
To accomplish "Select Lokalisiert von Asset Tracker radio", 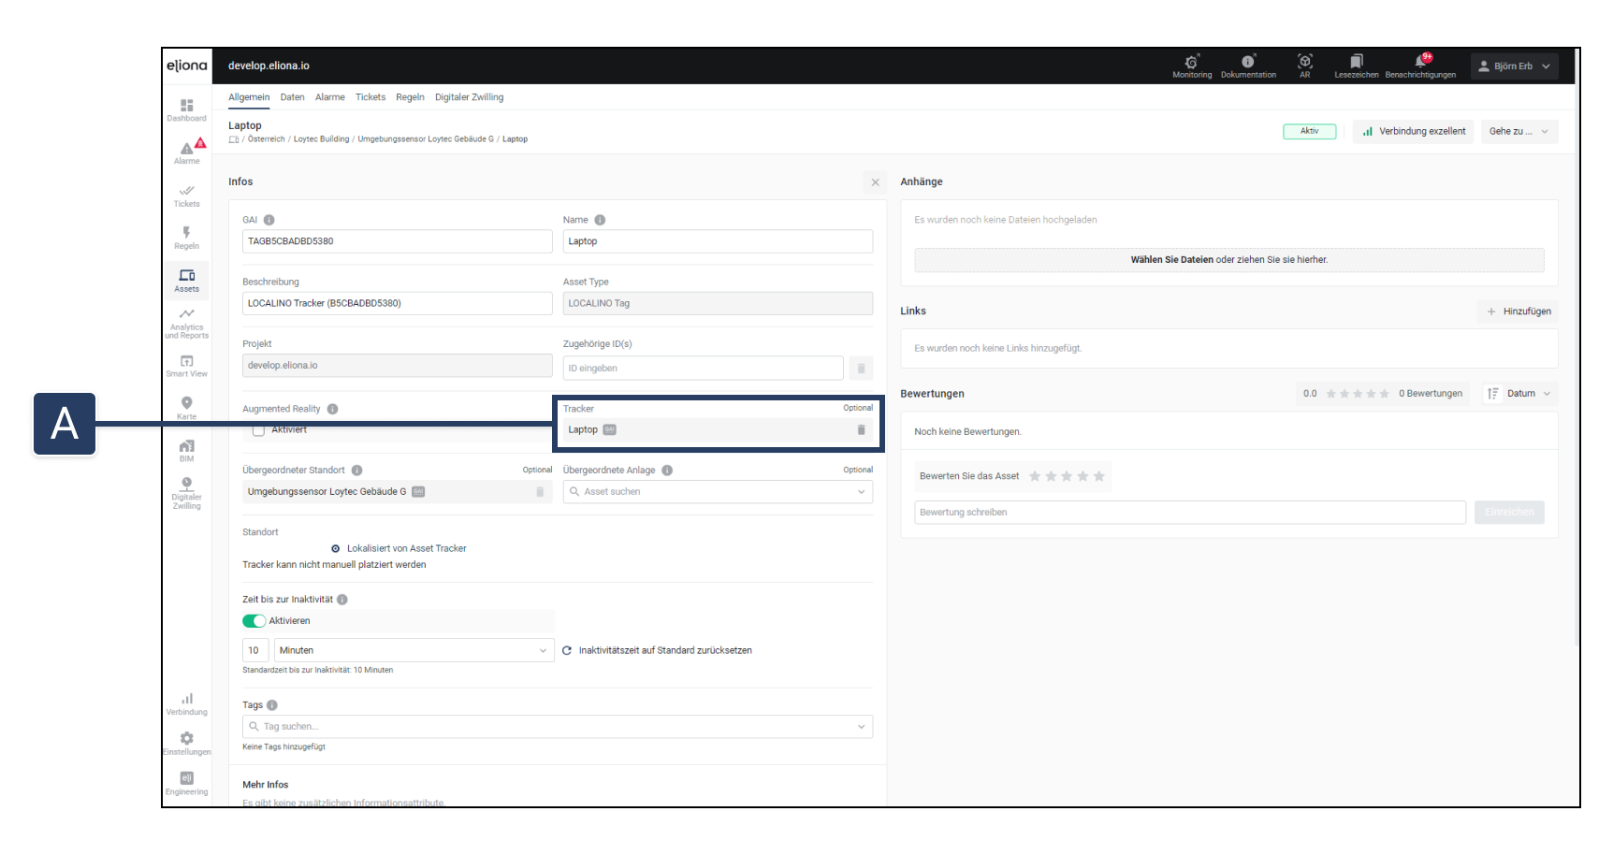I will click(x=336, y=549).
